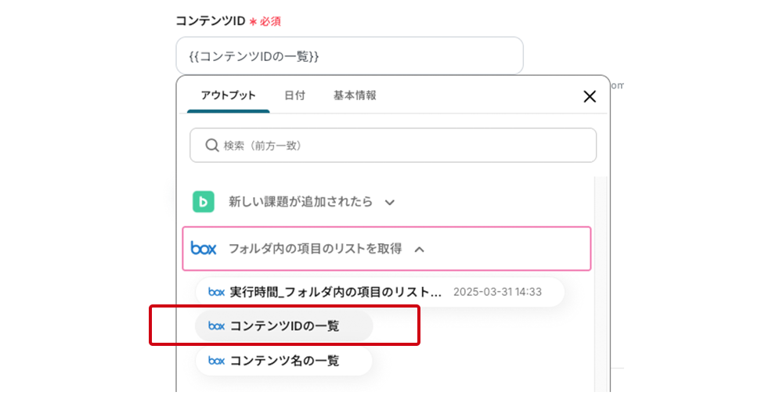Click box icon beside コンテンツ名の一覧
Image resolution: width=783 pixels, height=403 pixels.
(216, 361)
